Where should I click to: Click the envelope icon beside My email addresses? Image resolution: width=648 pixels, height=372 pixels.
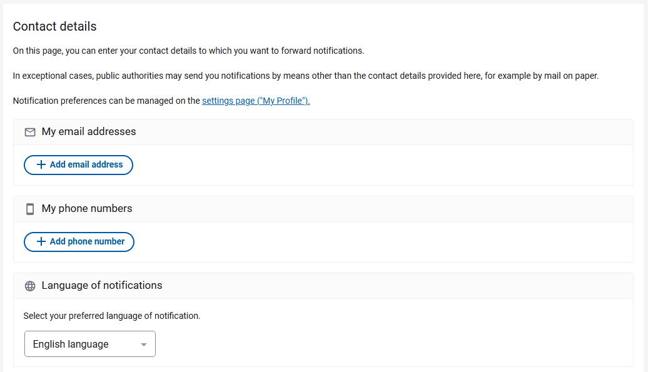pyautogui.click(x=30, y=132)
